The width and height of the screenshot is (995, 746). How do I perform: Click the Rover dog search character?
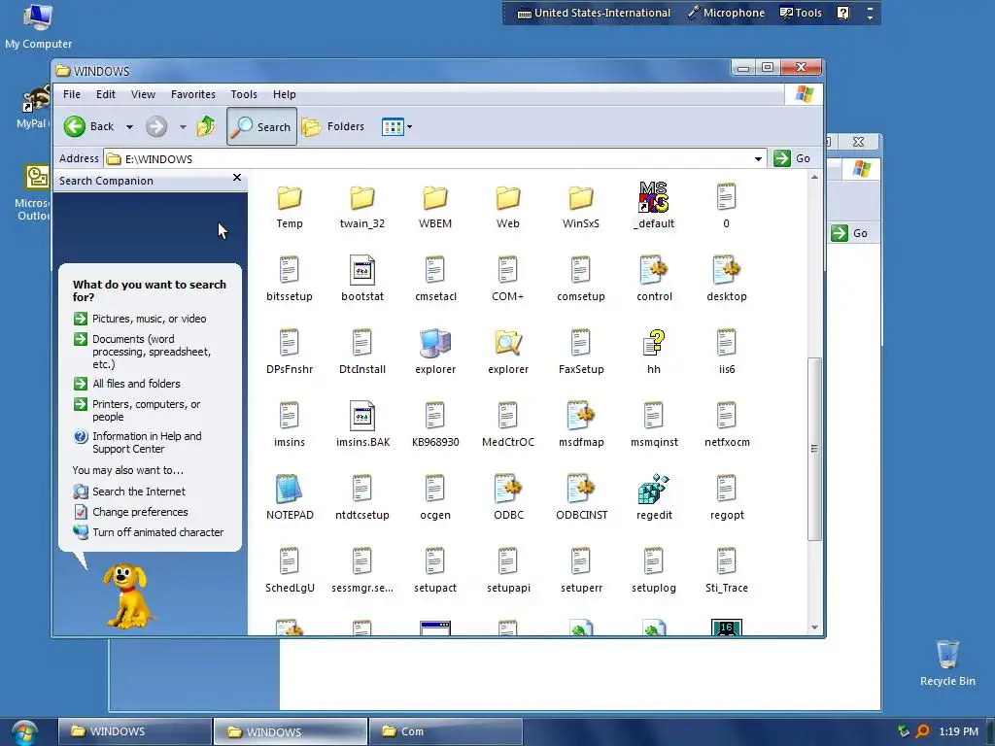click(x=128, y=595)
